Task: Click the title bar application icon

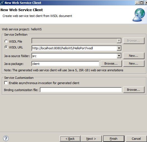Action: [x=2, y=3]
